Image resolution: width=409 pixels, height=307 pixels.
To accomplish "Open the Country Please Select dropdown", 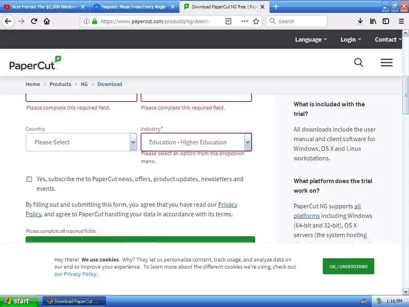I will click(81, 142).
